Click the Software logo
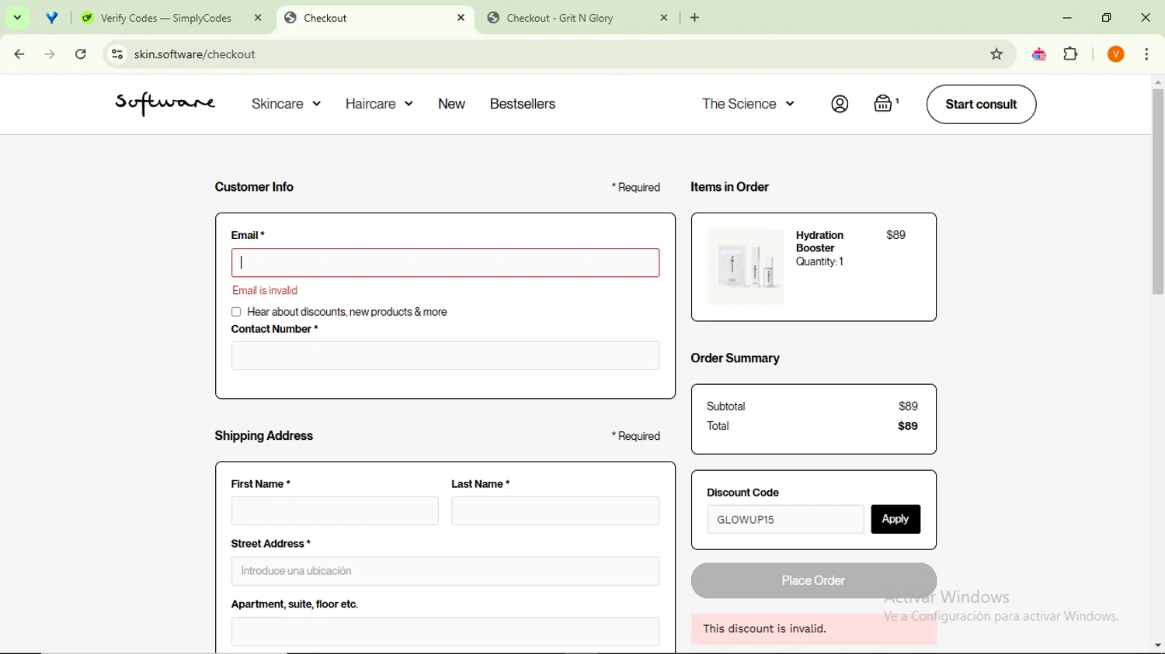1165x654 pixels. pyautogui.click(x=165, y=103)
